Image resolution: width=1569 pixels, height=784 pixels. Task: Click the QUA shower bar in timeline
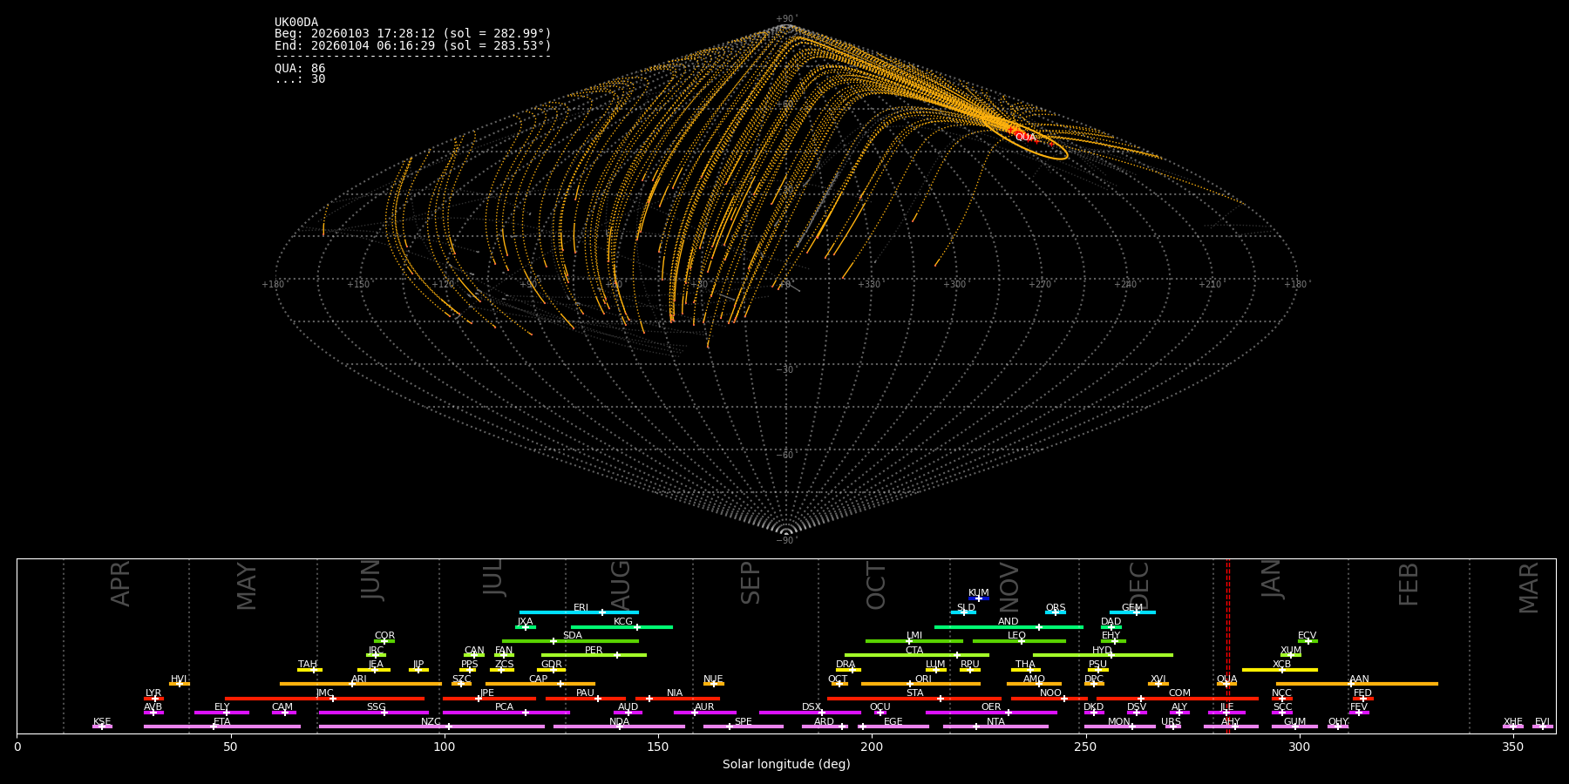[x=1226, y=684]
